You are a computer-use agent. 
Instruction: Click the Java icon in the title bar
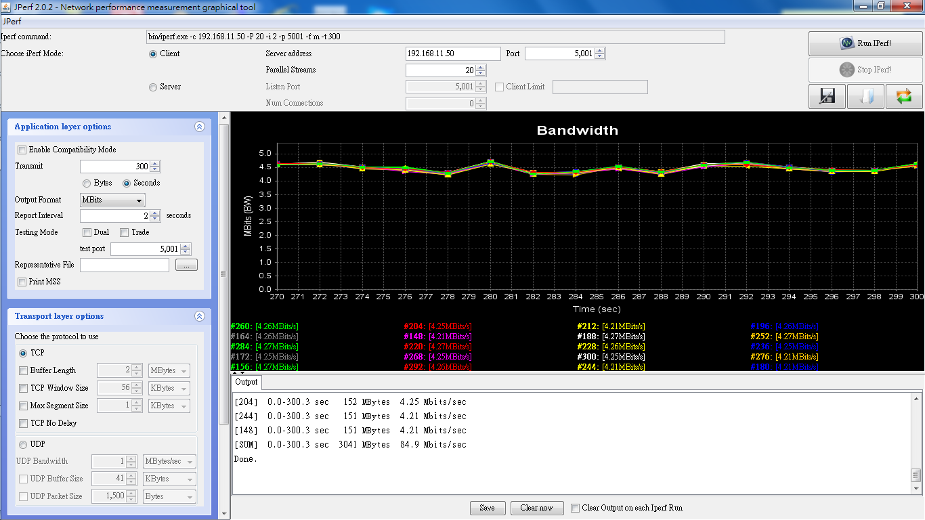point(7,7)
